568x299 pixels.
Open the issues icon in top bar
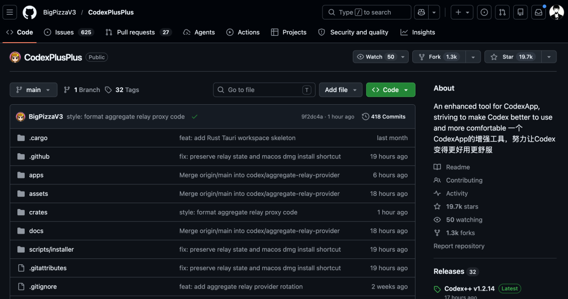pos(484,12)
